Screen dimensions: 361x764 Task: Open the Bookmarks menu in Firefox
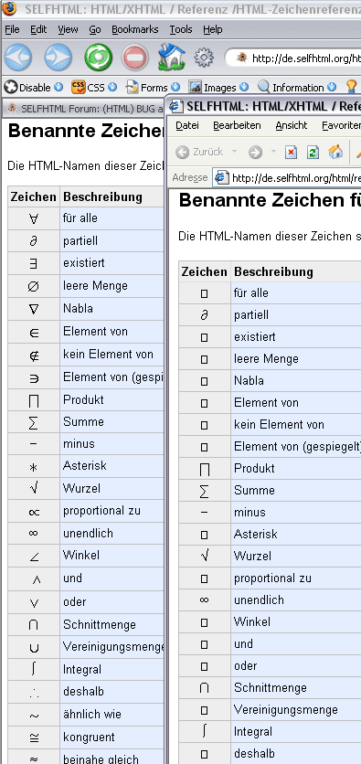[135, 30]
